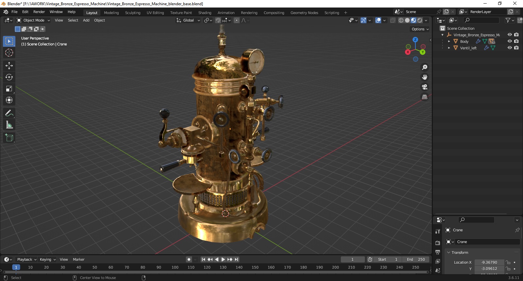
Task: Collapse the Vintage_Bronze_Espresso collection
Action: [443, 35]
